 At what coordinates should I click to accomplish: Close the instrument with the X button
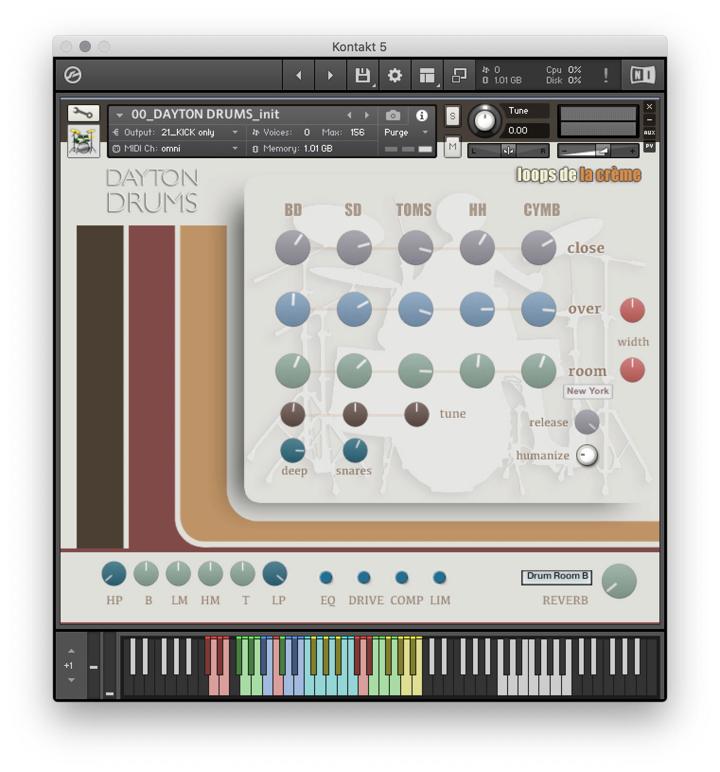coord(650,107)
